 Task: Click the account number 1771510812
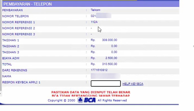point(99,70)
